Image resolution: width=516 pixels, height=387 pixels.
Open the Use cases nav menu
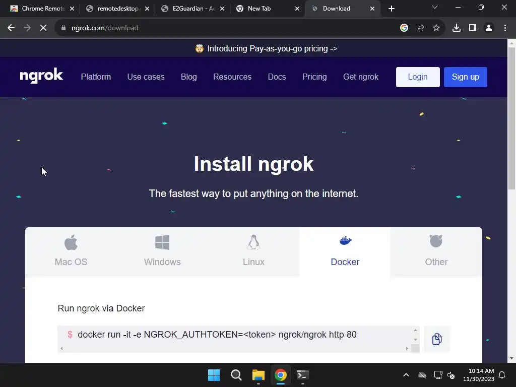pyautogui.click(x=146, y=77)
